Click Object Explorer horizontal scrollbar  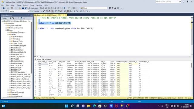click(10, 98)
